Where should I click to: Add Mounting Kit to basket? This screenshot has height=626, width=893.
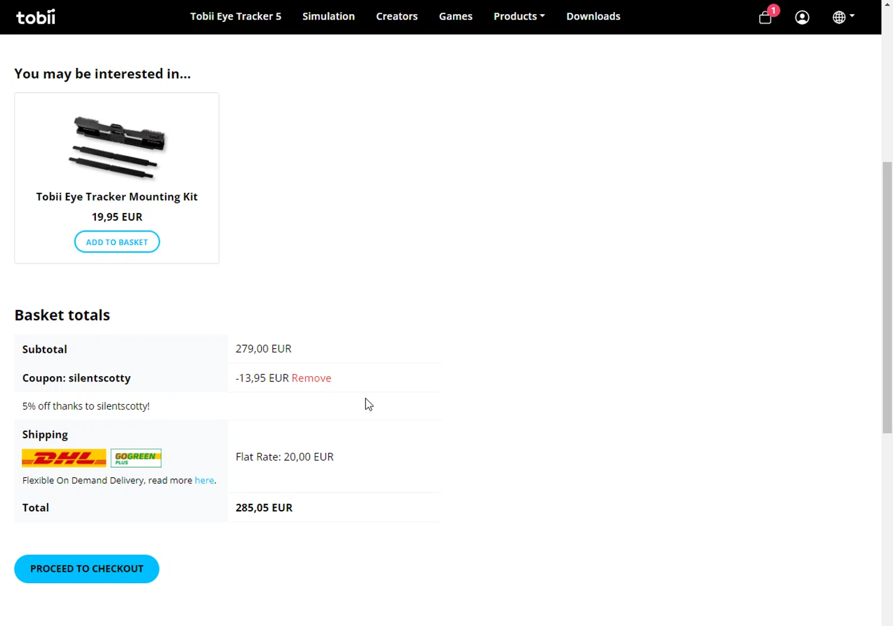[117, 242]
